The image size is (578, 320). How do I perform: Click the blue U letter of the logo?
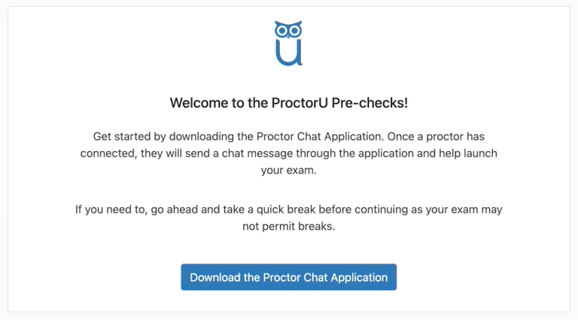289,53
